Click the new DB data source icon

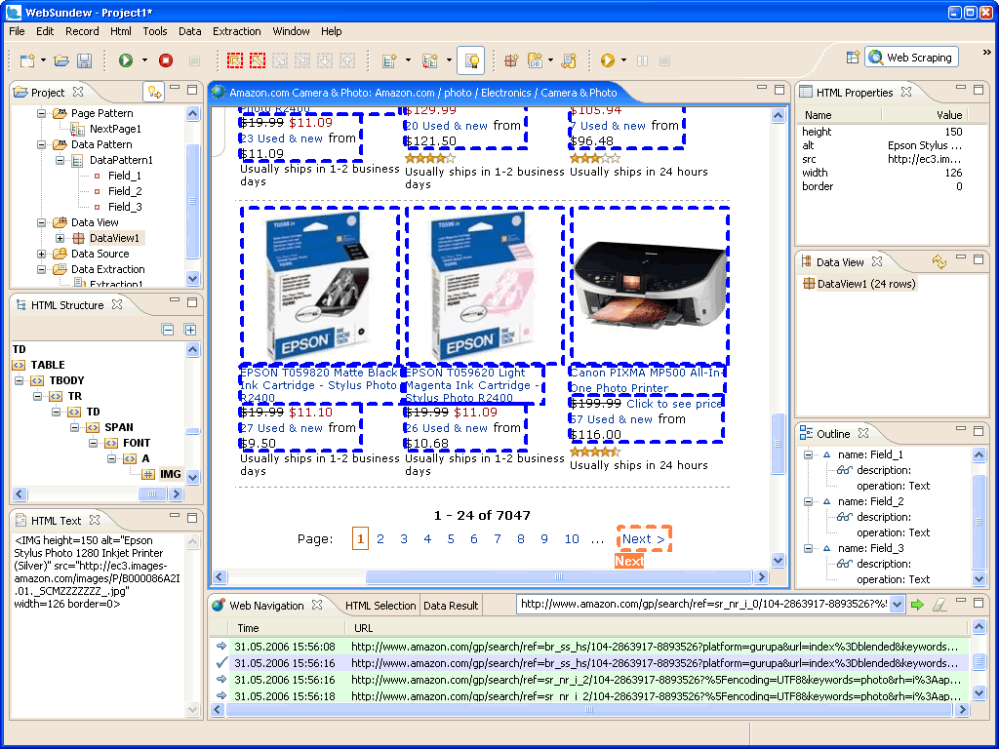click(535, 60)
